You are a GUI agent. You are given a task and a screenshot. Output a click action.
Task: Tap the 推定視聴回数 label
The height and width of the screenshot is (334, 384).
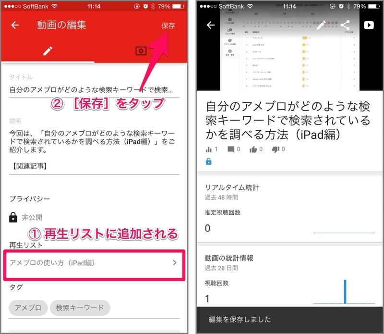pyautogui.click(x=223, y=212)
